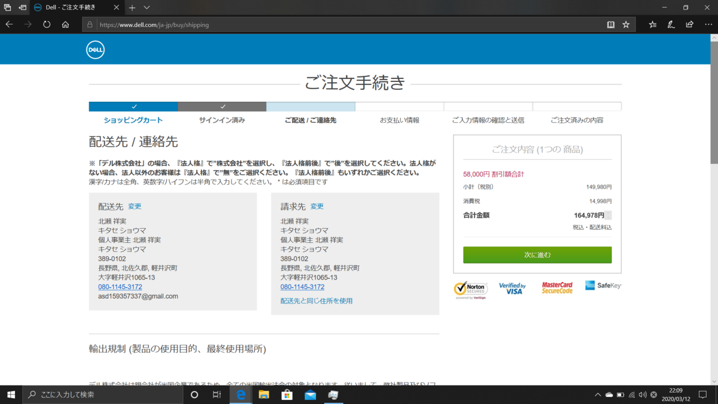This screenshot has width=718, height=404.
Task: Open browser home page icon
Action: pyautogui.click(x=65, y=25)
